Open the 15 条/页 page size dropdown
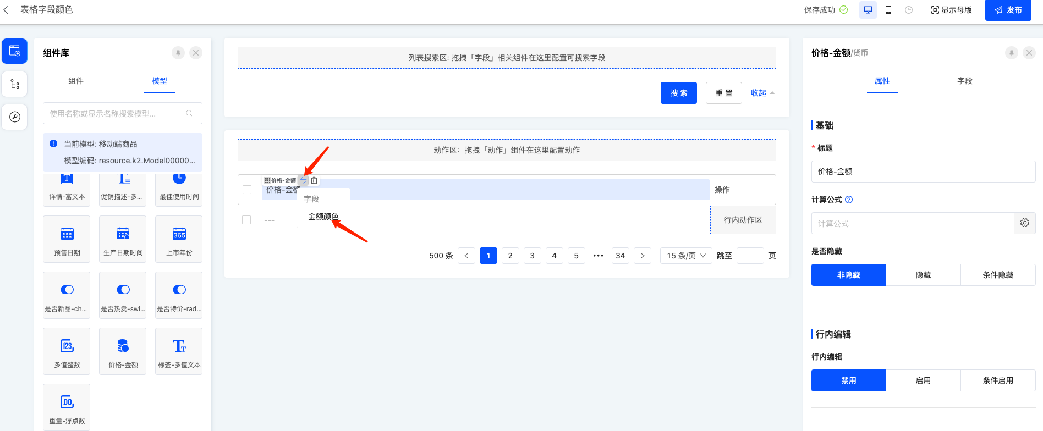Screen dimensions: 1043x431 [x=687, y=256]
